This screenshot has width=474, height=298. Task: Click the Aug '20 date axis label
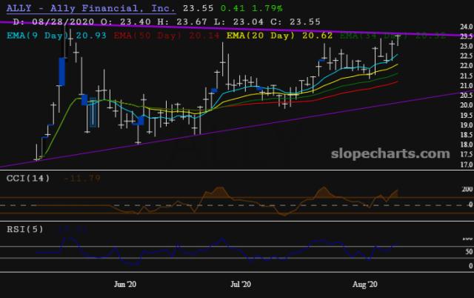click(364, 284)
